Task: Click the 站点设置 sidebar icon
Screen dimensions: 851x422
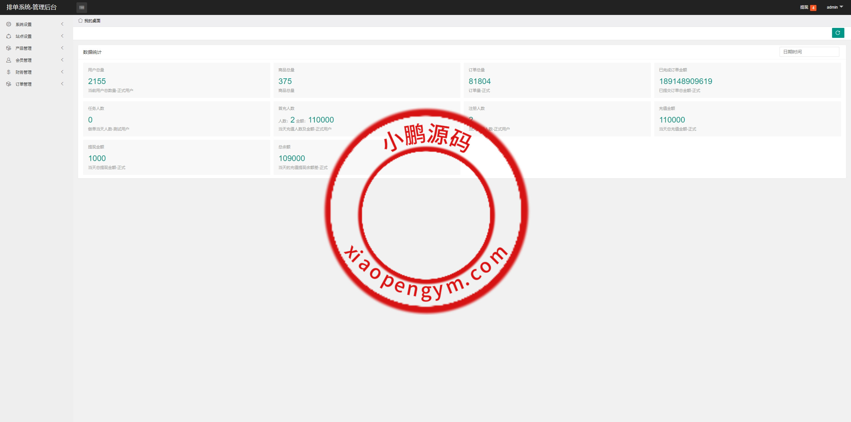Action: click(x=9, y=36)
